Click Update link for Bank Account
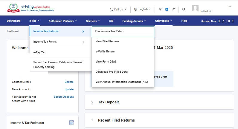238x129 pixels. click(69, 89)
